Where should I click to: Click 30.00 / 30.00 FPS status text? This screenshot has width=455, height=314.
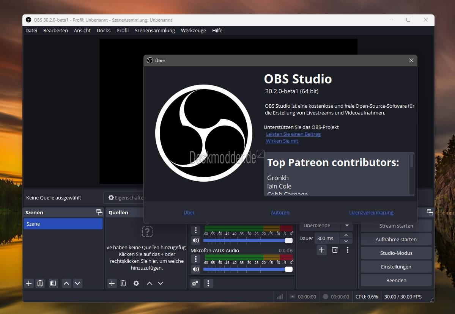click(403, 297)
